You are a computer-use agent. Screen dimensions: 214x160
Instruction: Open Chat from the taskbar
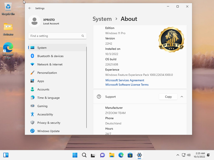[102, 155]
